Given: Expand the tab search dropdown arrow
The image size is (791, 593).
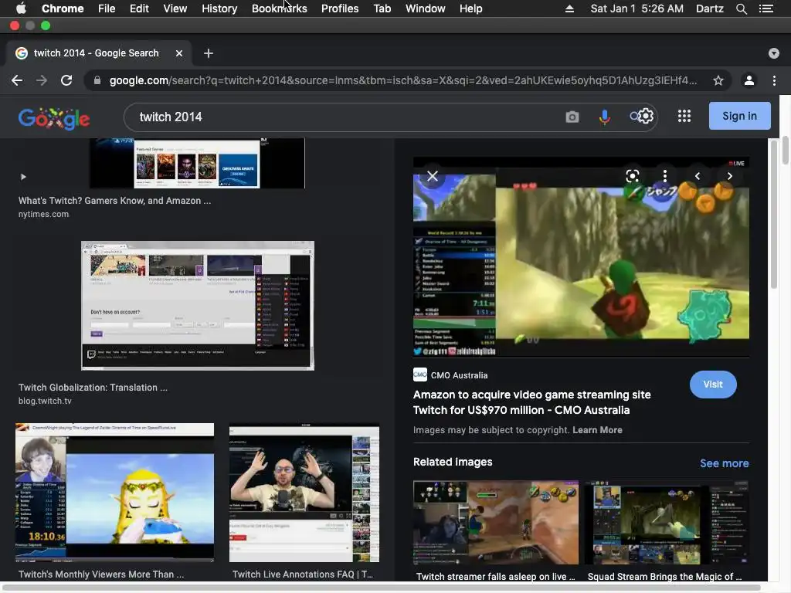Looking at the screenshot, I should (774, 53).
